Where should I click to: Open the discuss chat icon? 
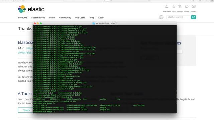(x=187, y=6)
